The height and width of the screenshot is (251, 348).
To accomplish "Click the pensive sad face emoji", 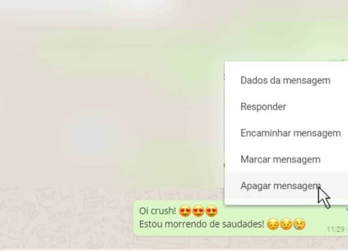I will coord(273,224).
